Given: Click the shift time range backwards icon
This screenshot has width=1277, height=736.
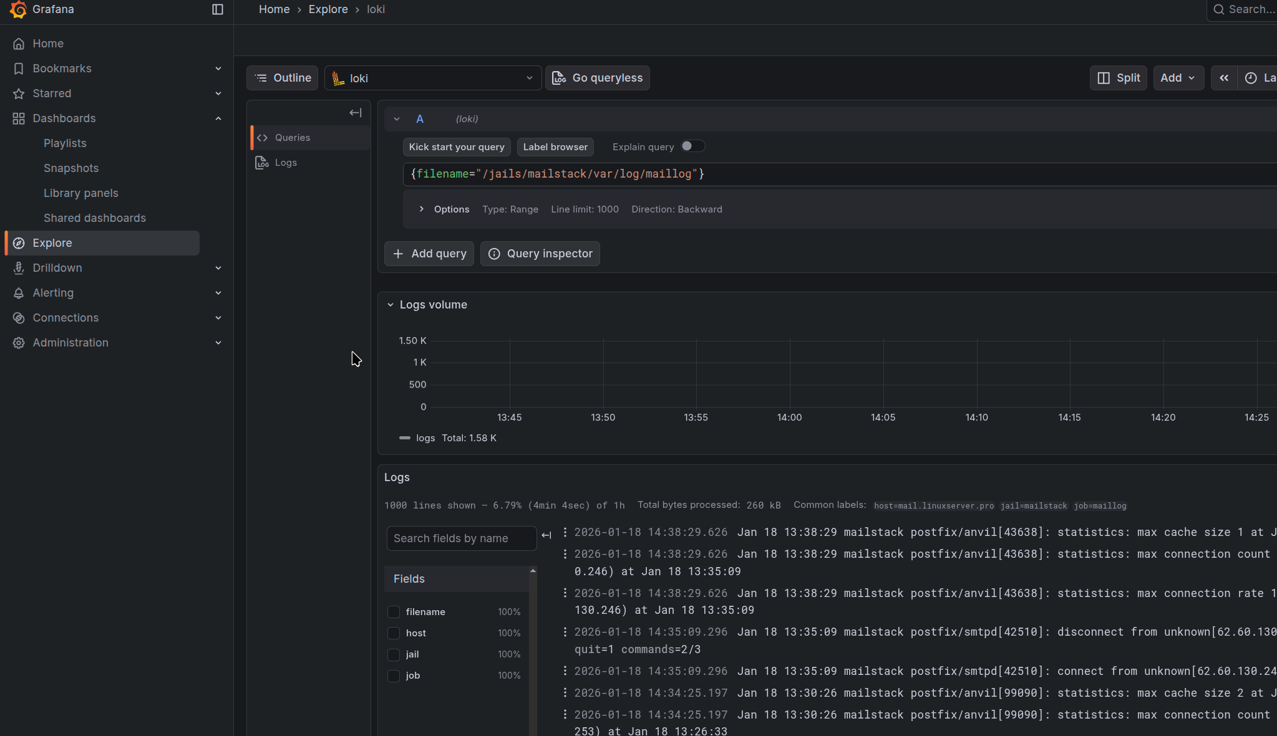Looking at the screenshot, I should pos(1224,78).
